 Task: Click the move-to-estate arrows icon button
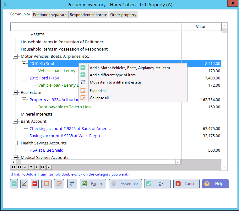pyautogui.click(x=72, y=184)
